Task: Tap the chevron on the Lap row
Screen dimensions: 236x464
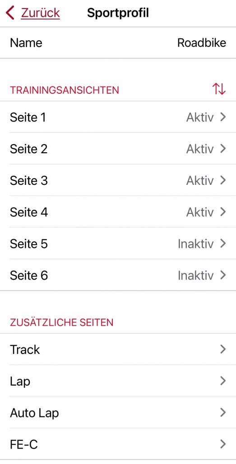Action: [223, 381]
